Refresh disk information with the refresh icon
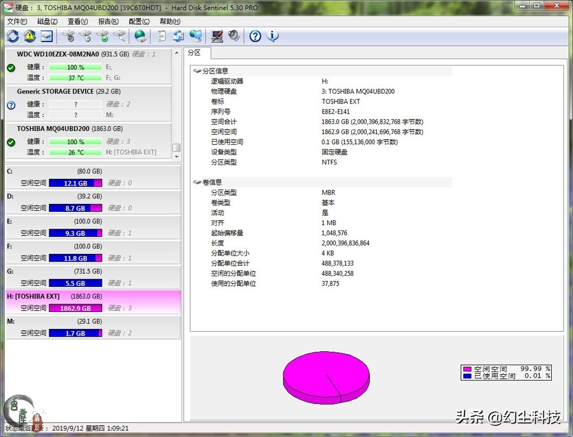Image resolution: width=573 pixels, height=437 pixels. [x=12, y=35]
